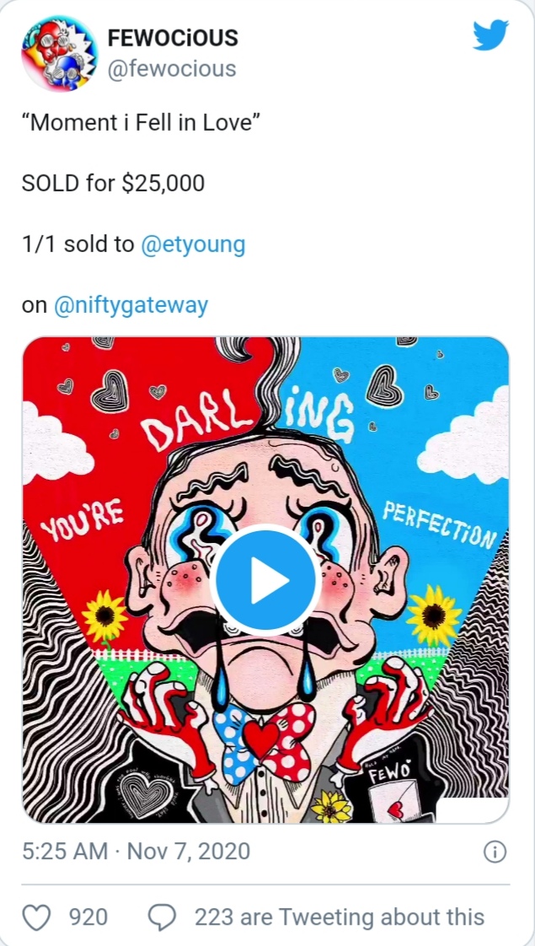Click the tweet text "Moment i Fell in Love"

pyautogui.click(x=141, y=122)
